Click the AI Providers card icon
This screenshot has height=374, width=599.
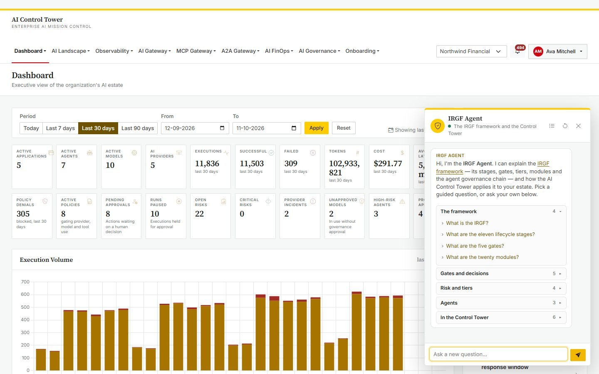click(x=179, y=153)
